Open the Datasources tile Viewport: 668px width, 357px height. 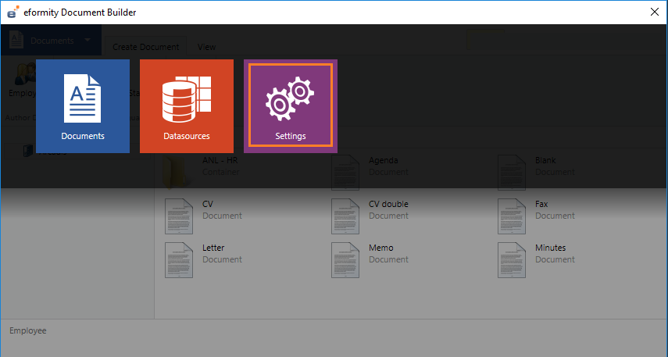[187, 106]
